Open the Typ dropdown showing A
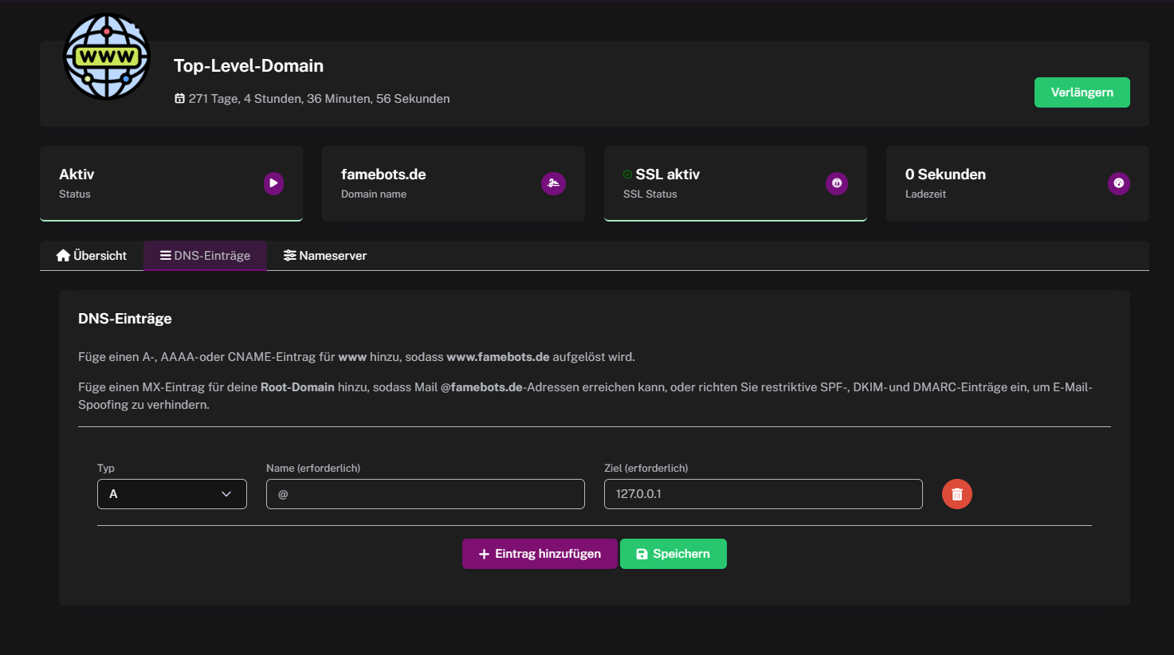Viewport: 1174px width, 655px height. (x=172, y=494)
